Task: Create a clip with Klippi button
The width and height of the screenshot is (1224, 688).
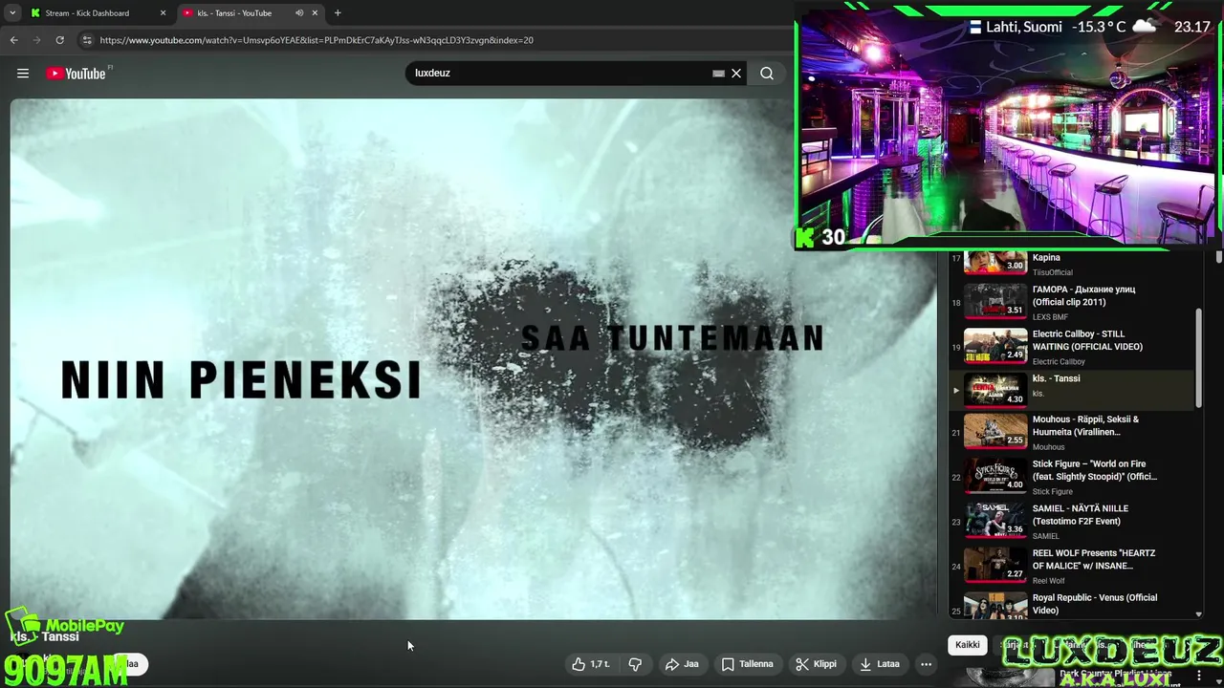Action: [x=817, y=664]
